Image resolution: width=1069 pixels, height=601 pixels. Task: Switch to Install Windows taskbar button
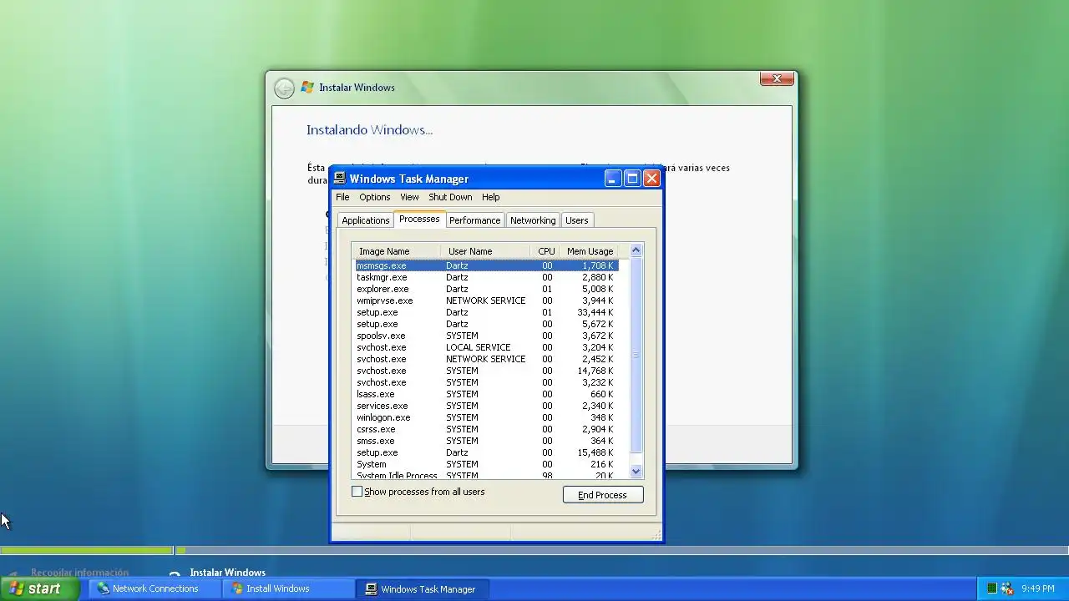[289, 588]
